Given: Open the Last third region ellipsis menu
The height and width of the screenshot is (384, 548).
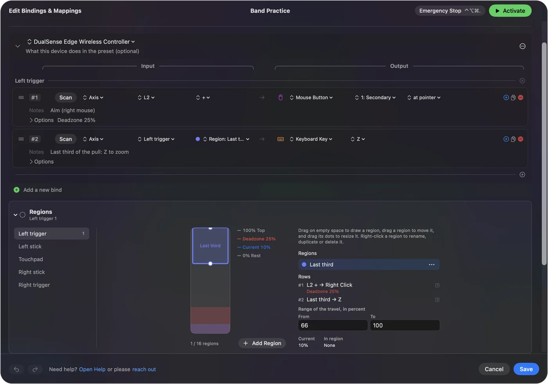Looking at the screenshot, I should coord(431,265).
